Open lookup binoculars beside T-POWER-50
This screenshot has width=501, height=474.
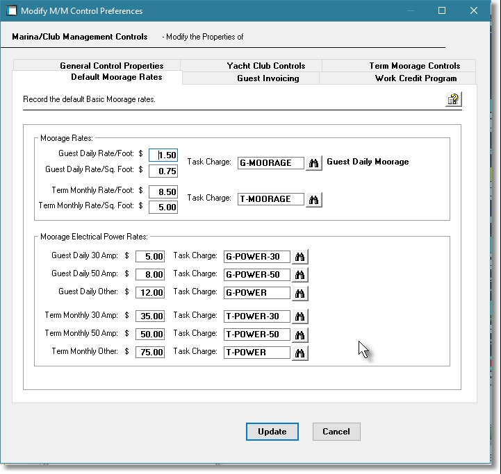299,335
